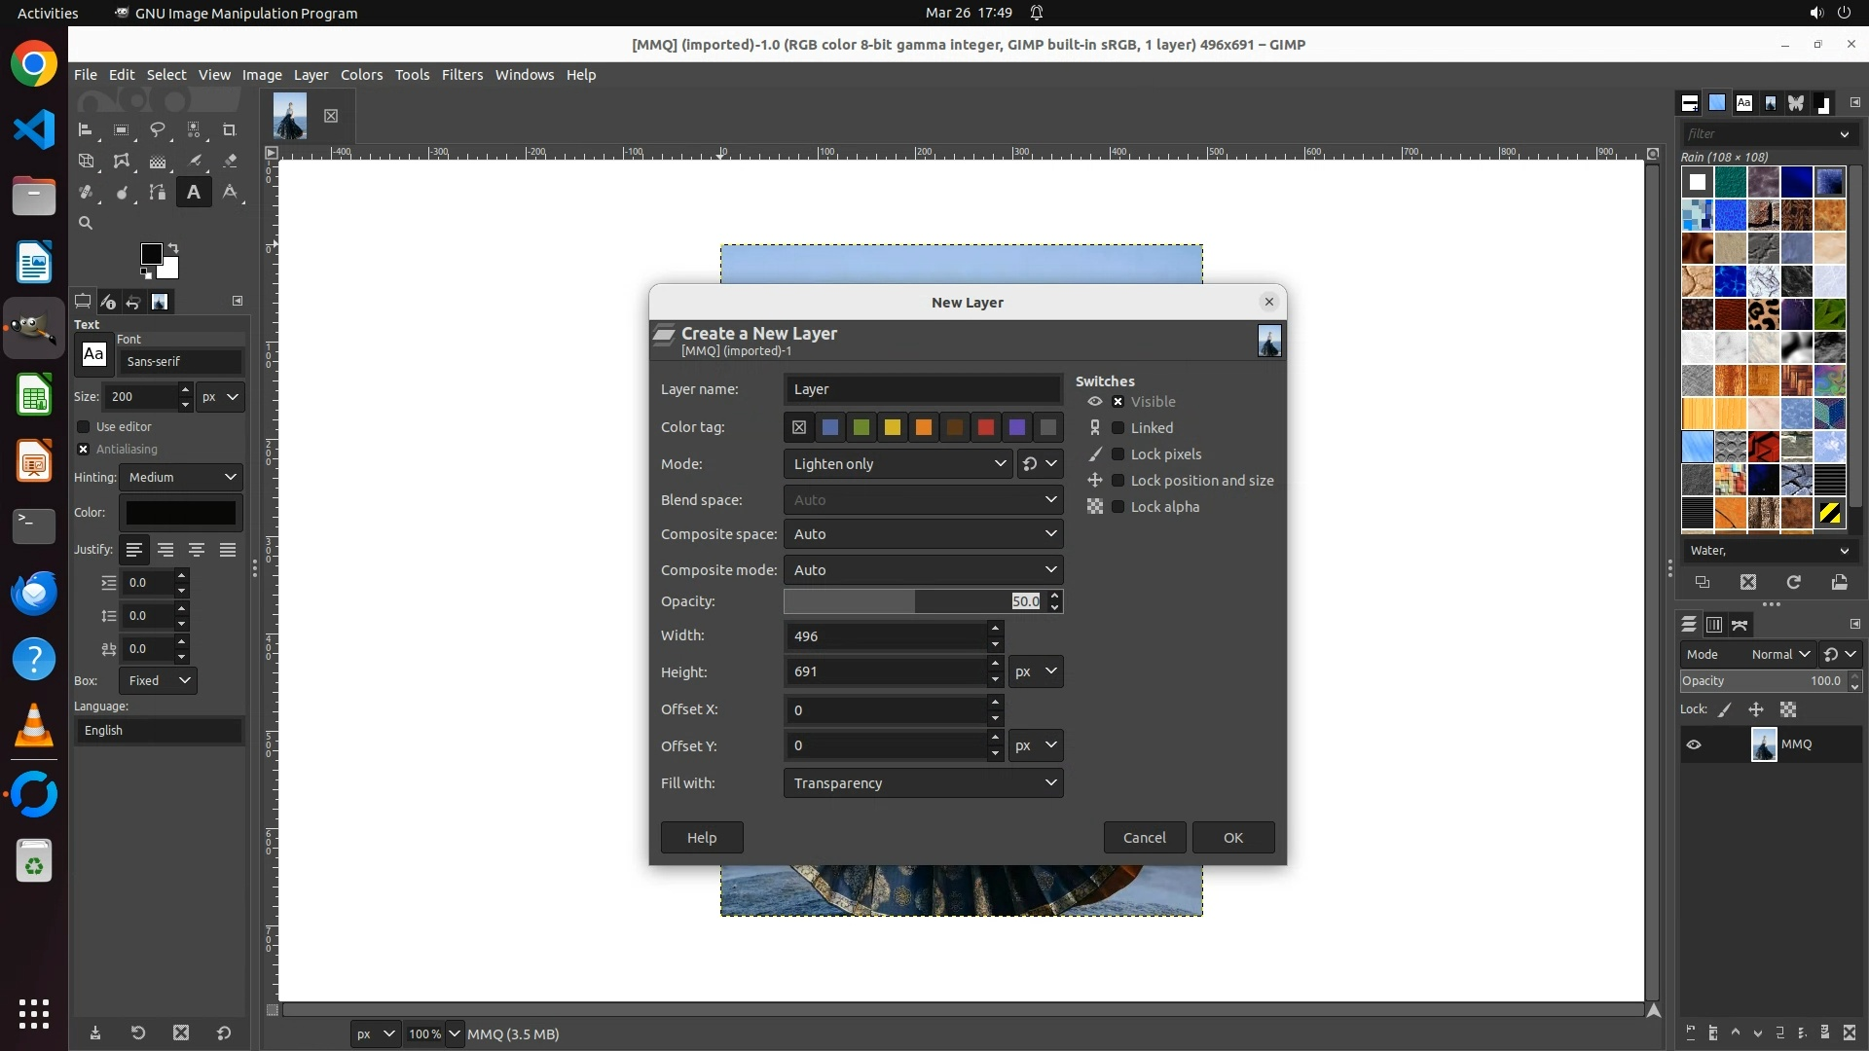Check the Linked switch
Screen dimensions: 1869x1051
click(1118, 428)
